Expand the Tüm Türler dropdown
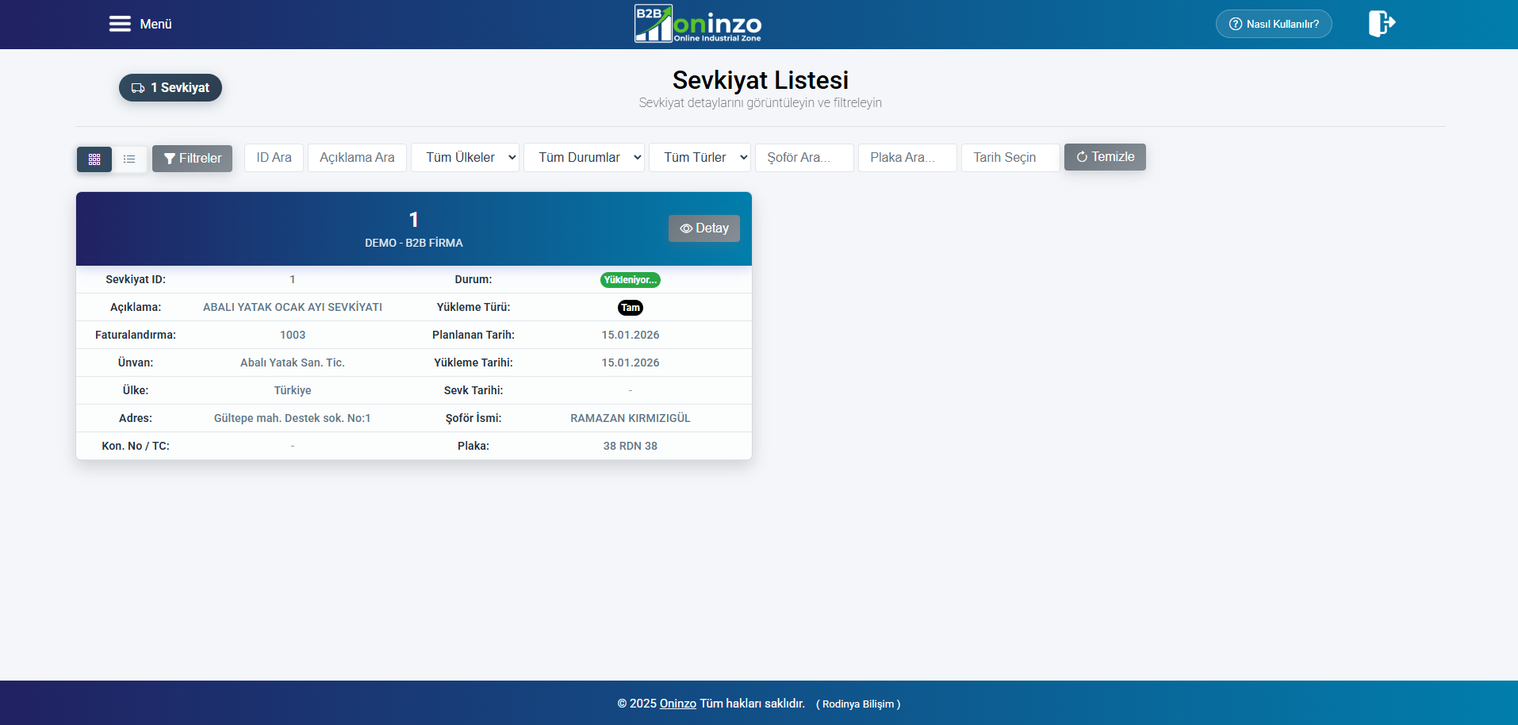 700,158
